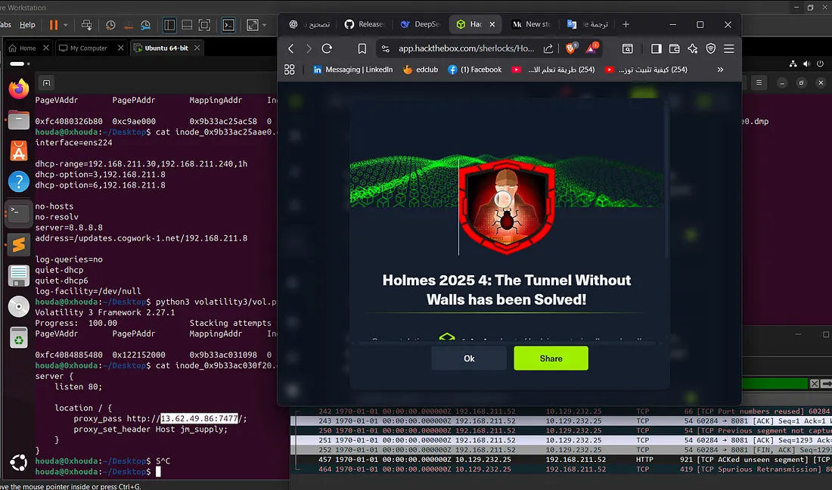The width and height of the screenshot is (832, 490).
Task: Open the GitHub Releases browser tab
Action: coord(365,24)
